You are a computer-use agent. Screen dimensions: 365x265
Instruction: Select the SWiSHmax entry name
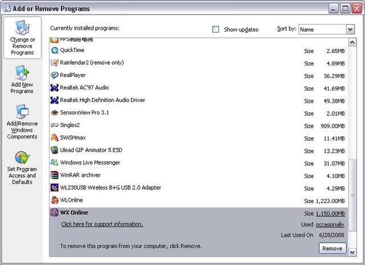tap(73, 138)
